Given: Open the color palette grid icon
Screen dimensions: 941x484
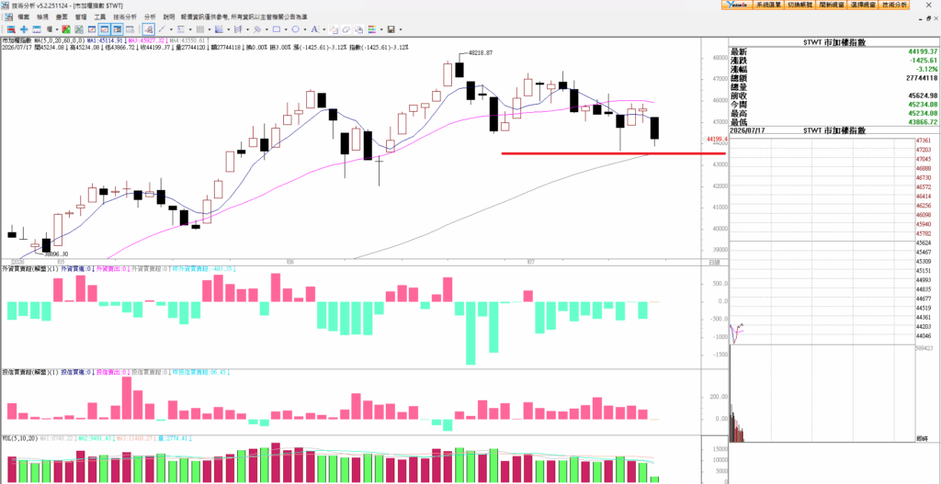Looking at the screenshot, I should pos(372,29).
